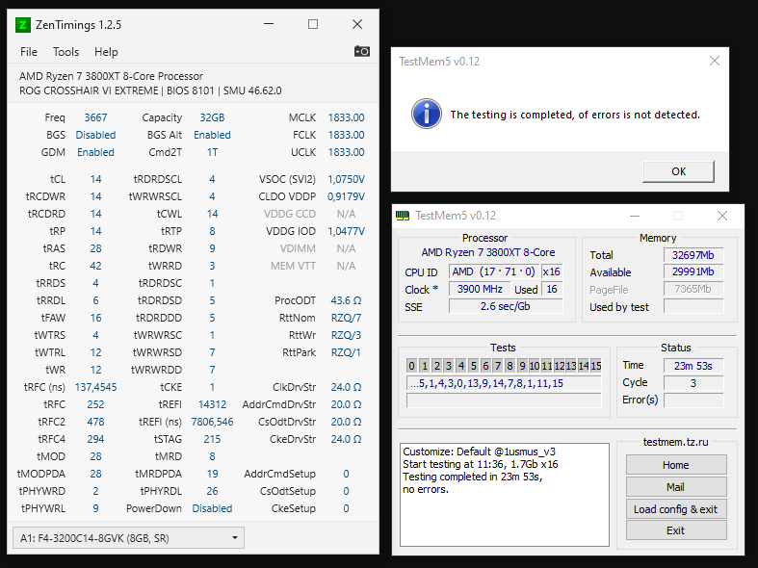Click the tRFC (ns) value 137,4545
The height and width of the screenshot is (568, 758).
[x=95, y=387]
